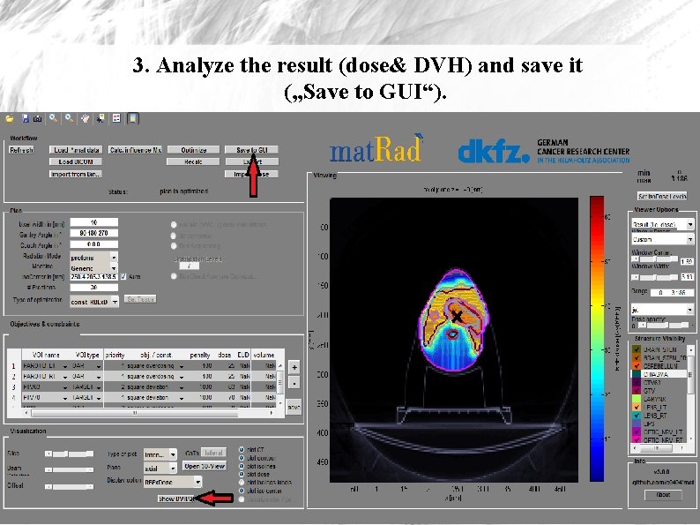Image resolution: width=700 pixels, height=525 pixels.
Task: Click the Structure Visibility list vertical scrollbar
Action: click(691, 394)
